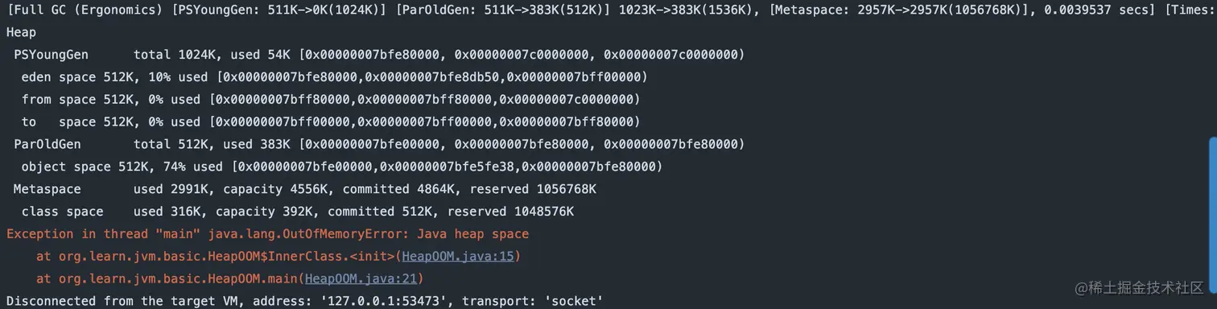
Task: Click the object space 512K, 74% used line
Action: pyautogui.click(x=341, y=167)
